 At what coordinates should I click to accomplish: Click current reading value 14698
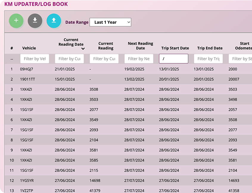click(x=95, y=180)
